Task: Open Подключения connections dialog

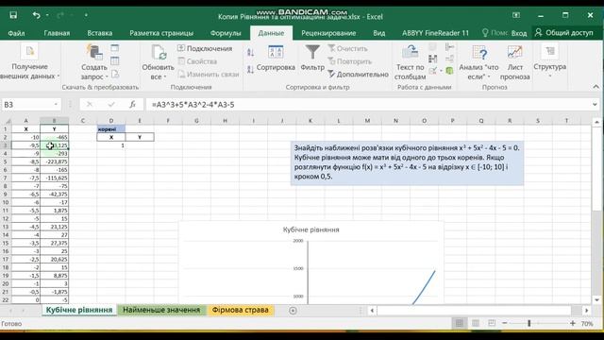Action: [x=205, y=48]
